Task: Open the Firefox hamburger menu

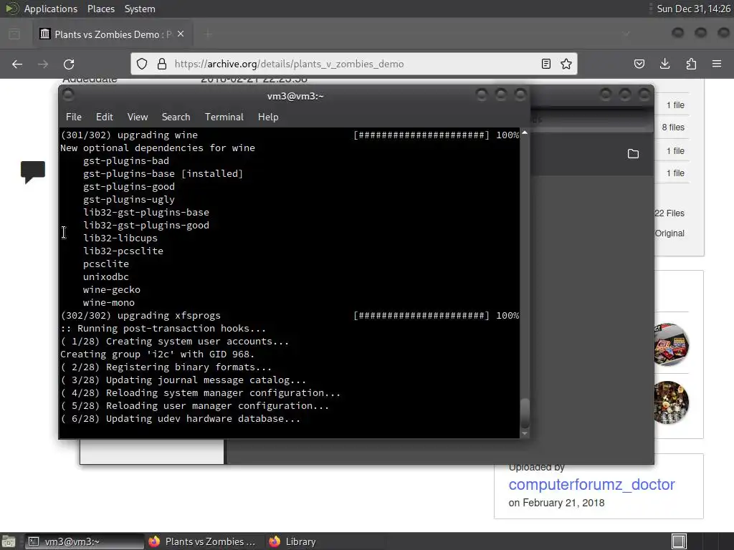Action: (717, 64)
